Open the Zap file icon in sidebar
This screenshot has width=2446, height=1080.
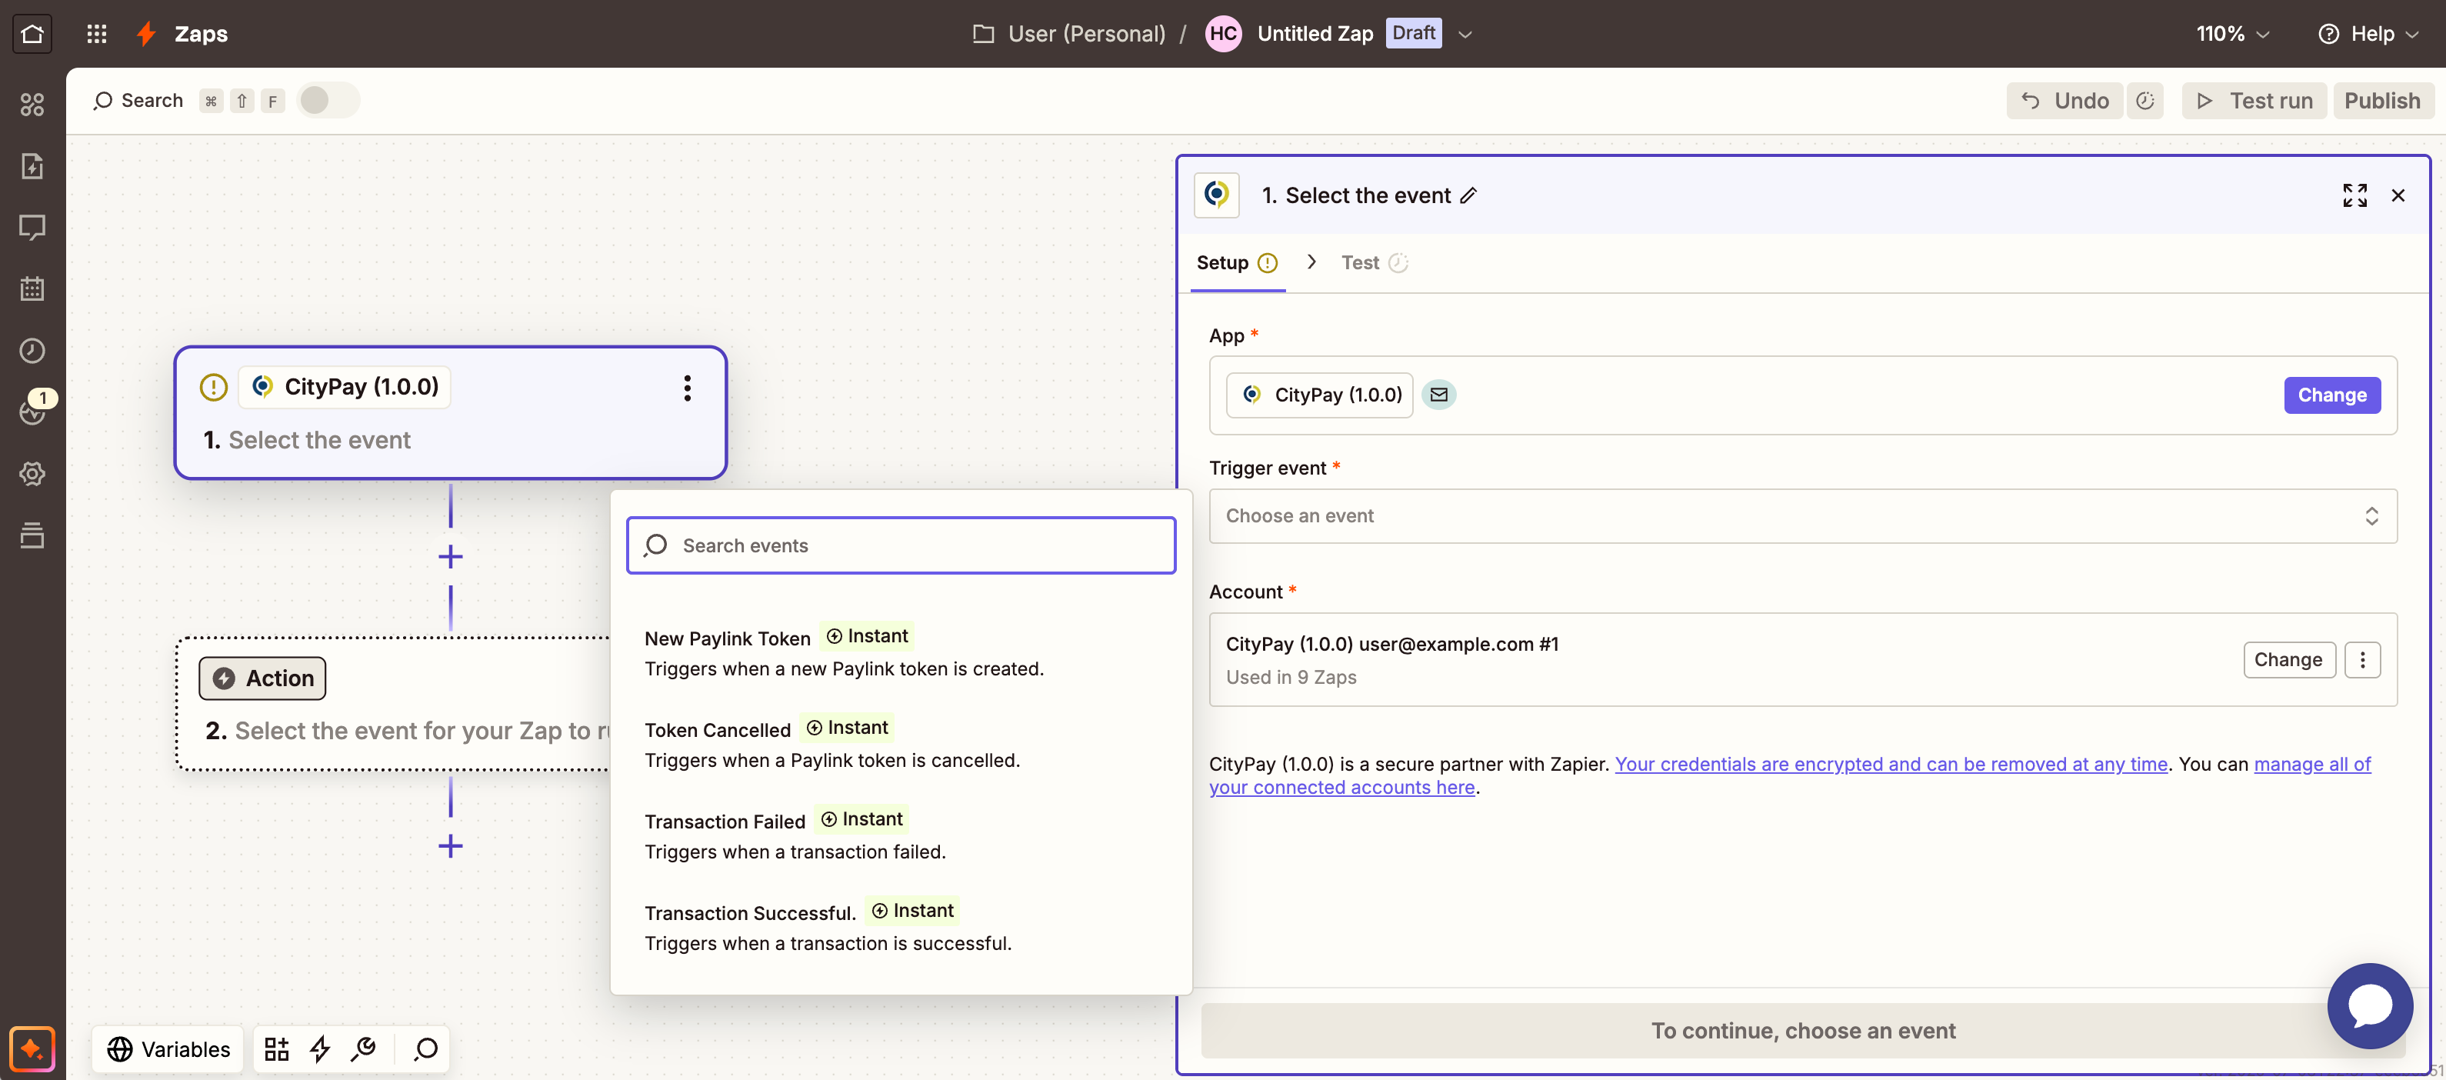pos(32,165)
